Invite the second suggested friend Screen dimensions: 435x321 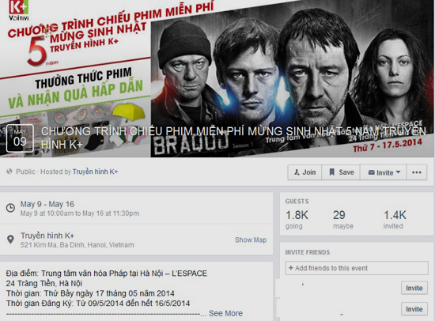pos(414,309)
